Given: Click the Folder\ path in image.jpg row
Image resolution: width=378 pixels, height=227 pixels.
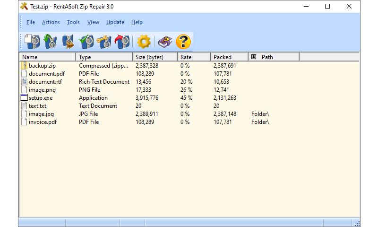Looking at the screenshot, I should pos(260,114).
